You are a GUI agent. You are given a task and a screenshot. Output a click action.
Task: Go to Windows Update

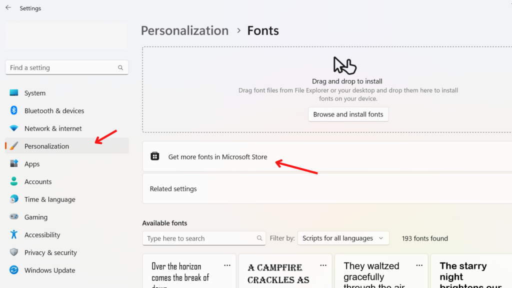(67, 269)
